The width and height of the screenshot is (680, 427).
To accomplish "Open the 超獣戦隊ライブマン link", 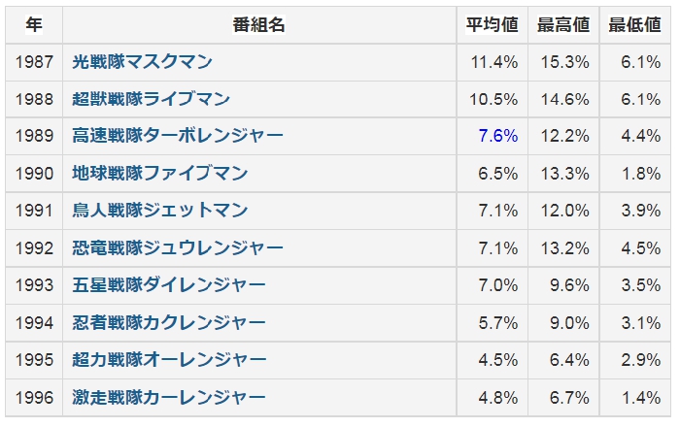I will pos(151,99).
